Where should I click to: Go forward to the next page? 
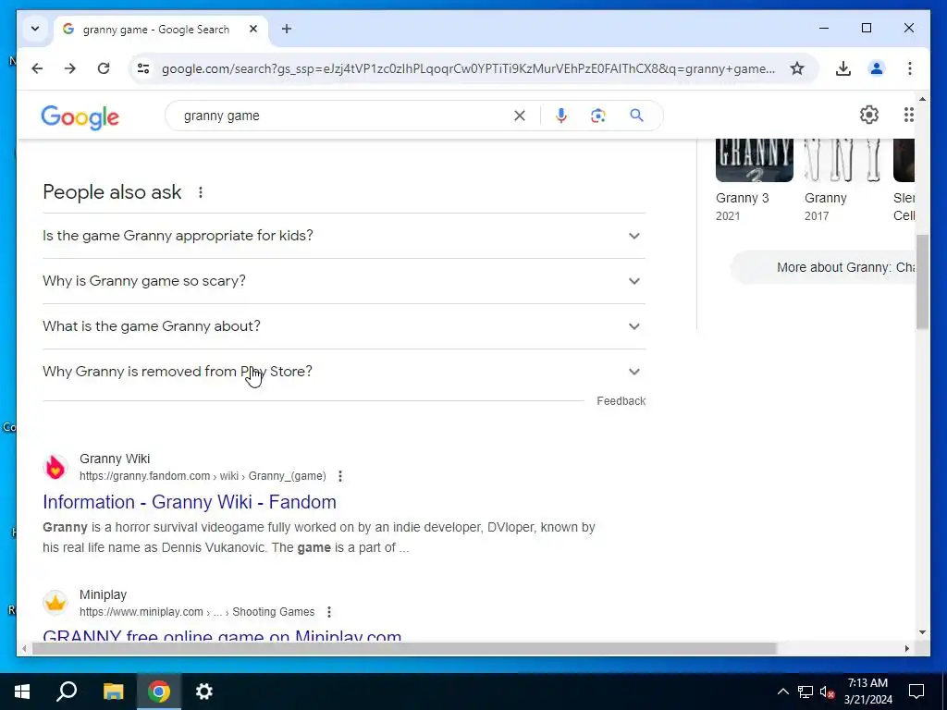click(x=70, y=68)
